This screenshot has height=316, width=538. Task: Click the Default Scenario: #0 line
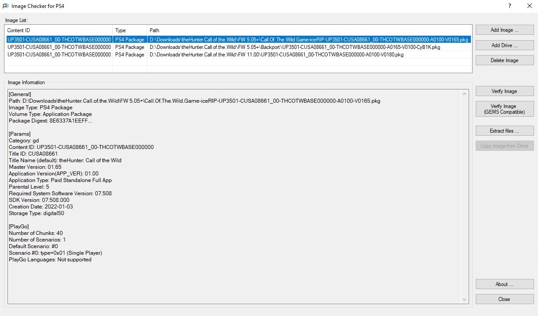34,246
